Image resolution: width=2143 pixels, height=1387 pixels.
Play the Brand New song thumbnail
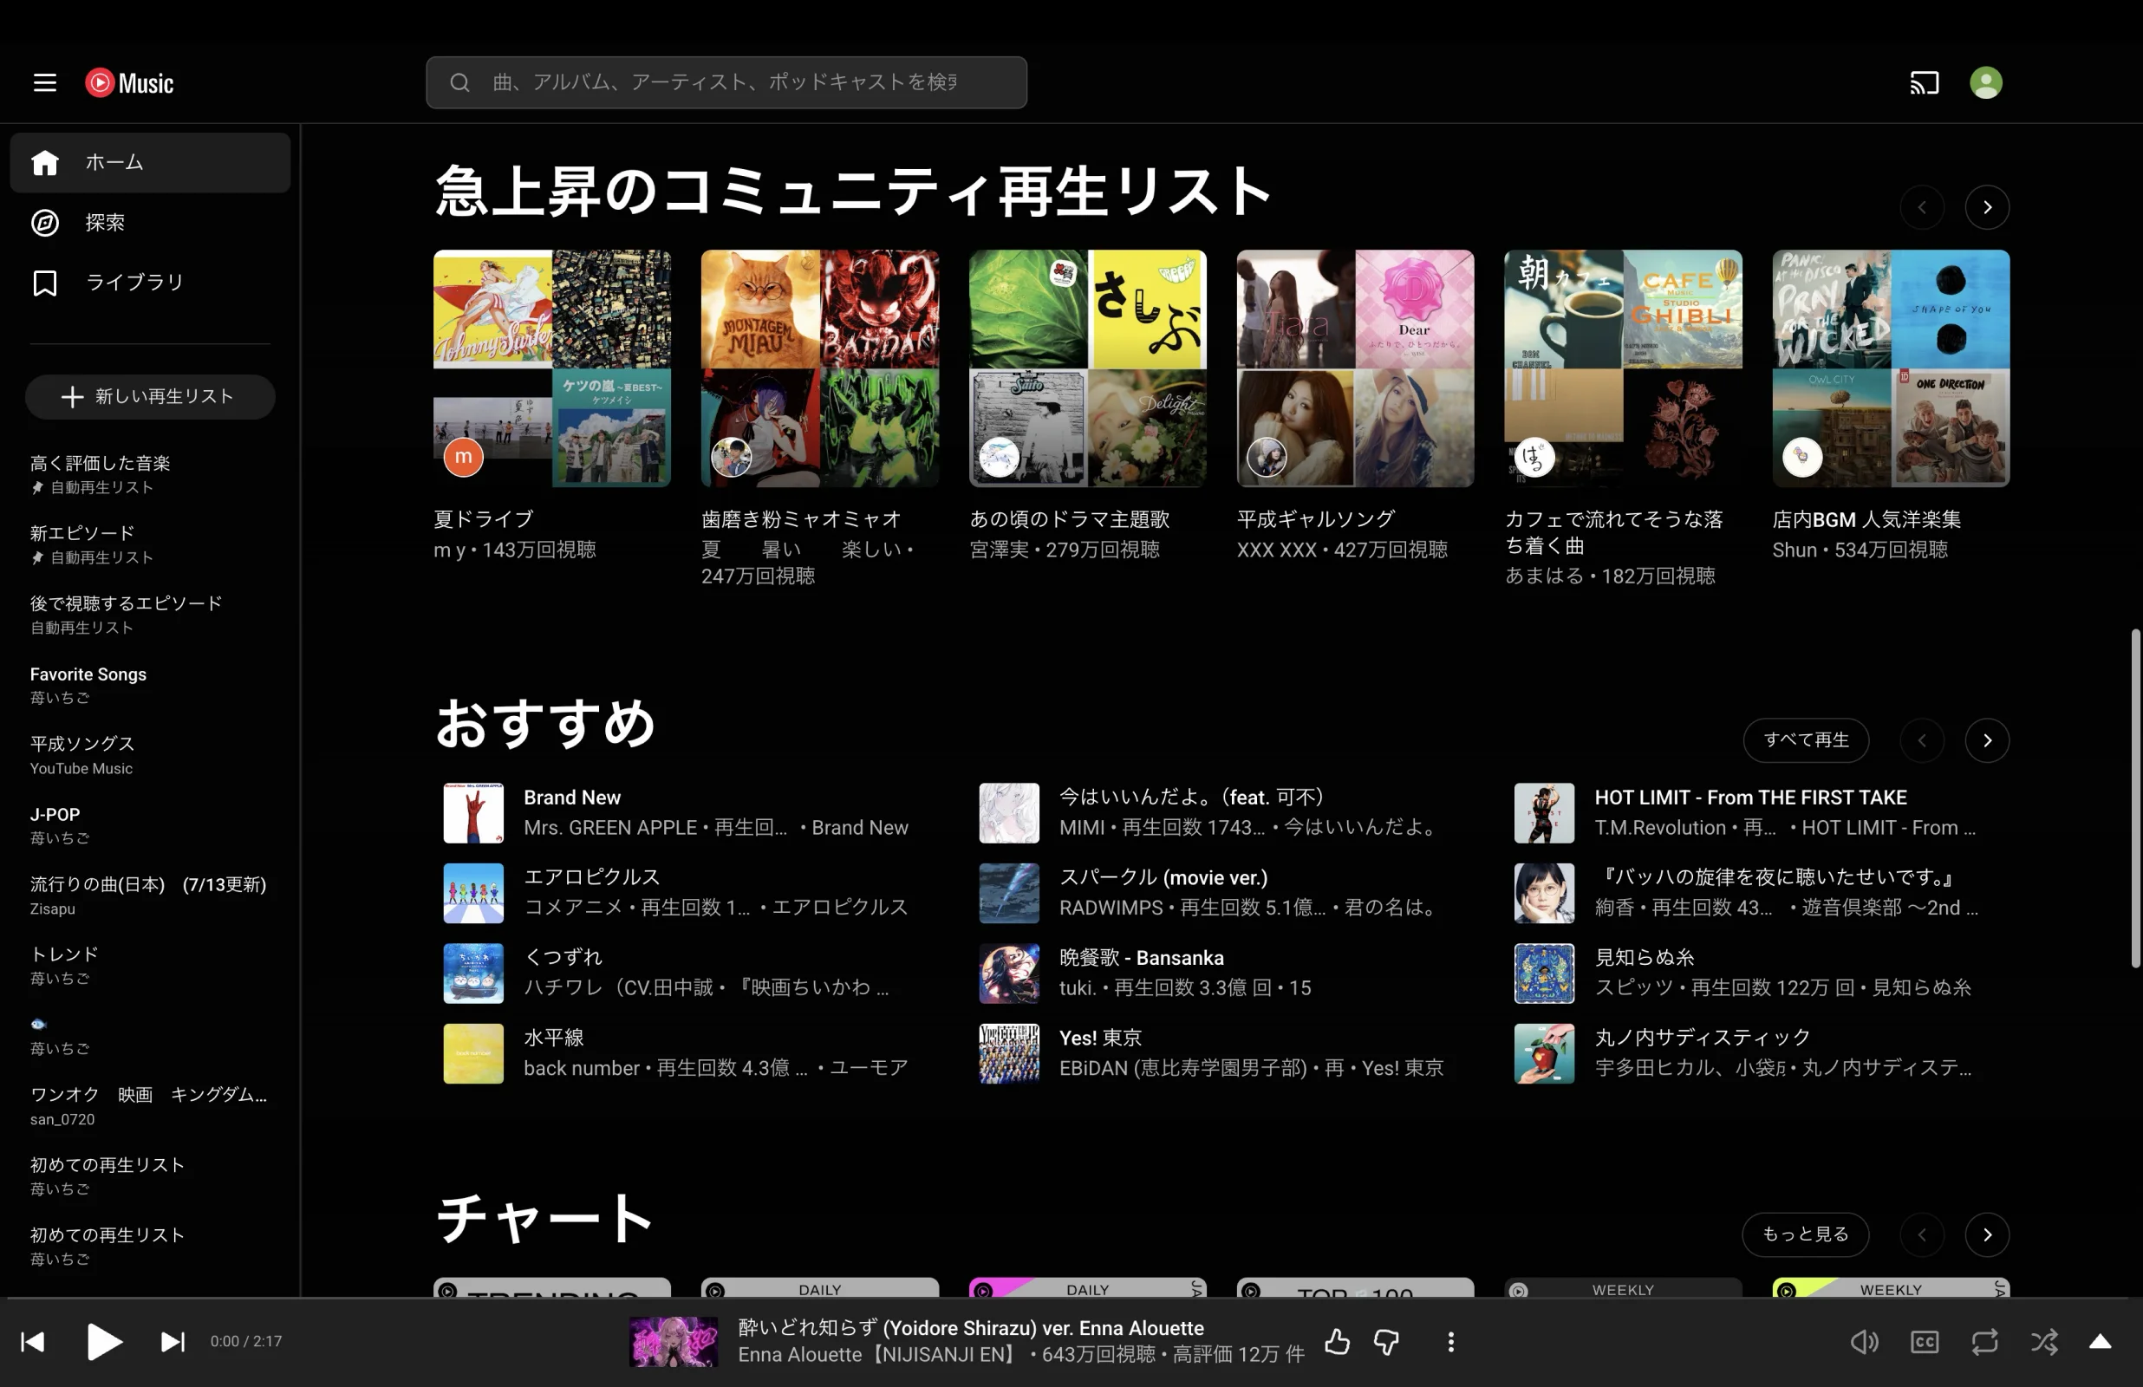[x=473, y=813]
